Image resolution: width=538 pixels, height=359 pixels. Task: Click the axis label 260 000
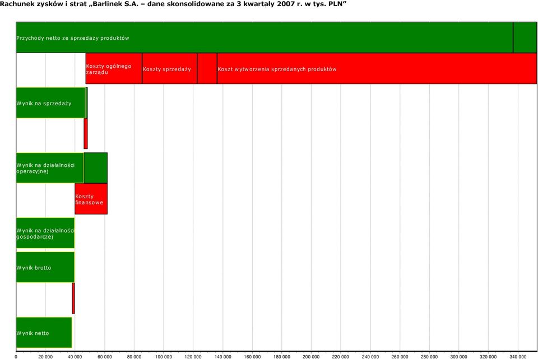(400, 357)
